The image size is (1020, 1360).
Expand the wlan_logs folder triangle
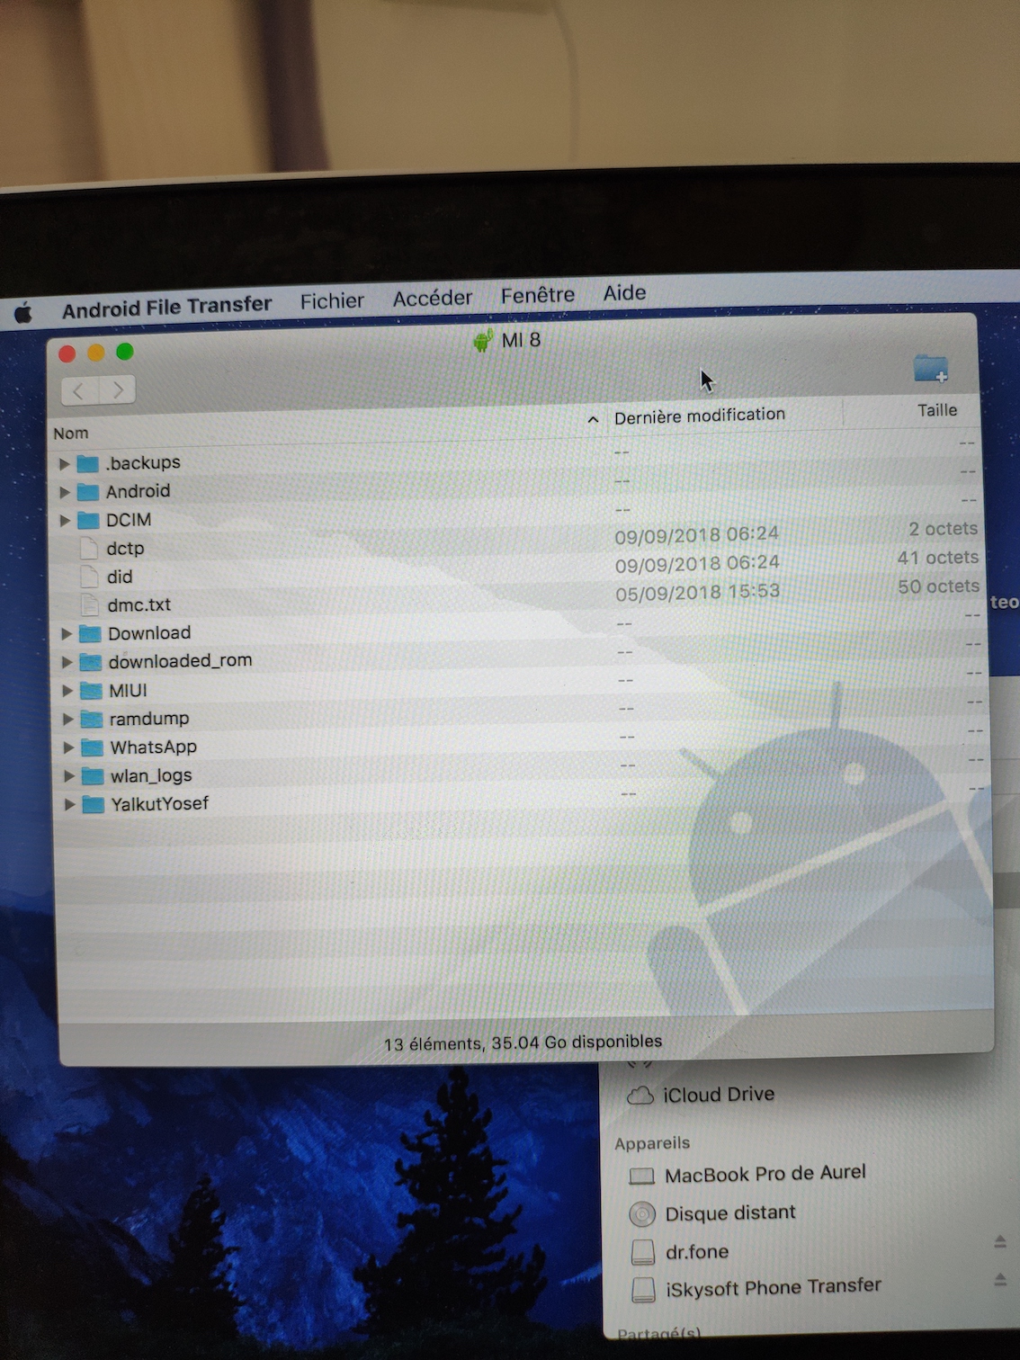coord(69,775)
